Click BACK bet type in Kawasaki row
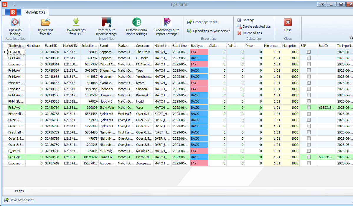The height and width of the screenshot is (206, 353). [x=199, y=95]
